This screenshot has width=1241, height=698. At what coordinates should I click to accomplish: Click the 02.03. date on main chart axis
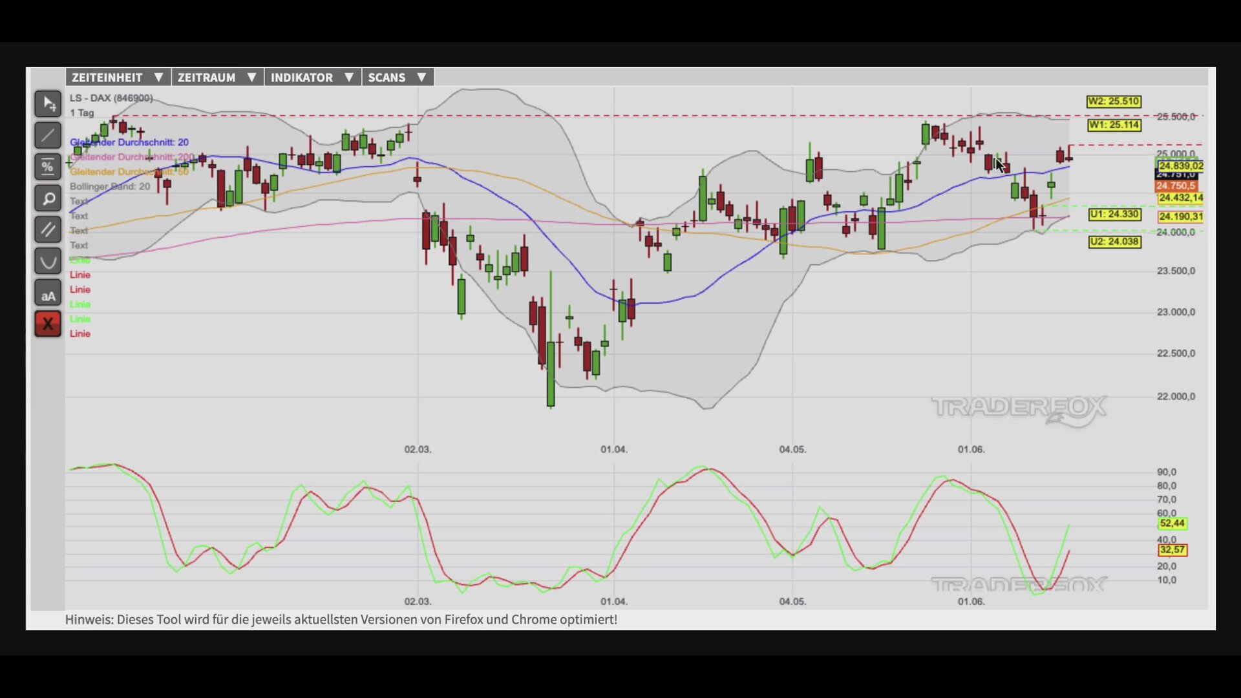pos(418,449)
